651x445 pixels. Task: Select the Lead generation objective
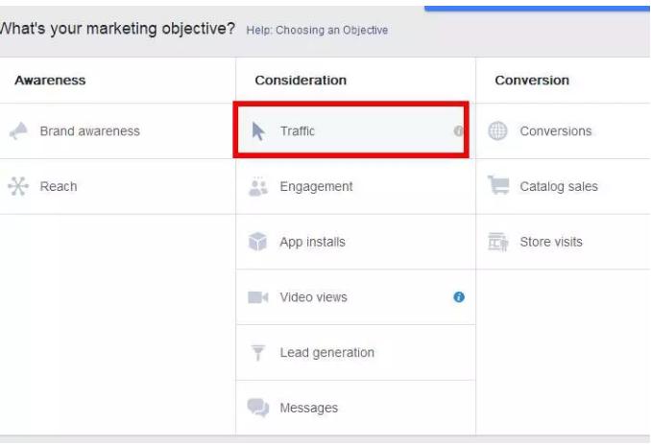(326, 353)
